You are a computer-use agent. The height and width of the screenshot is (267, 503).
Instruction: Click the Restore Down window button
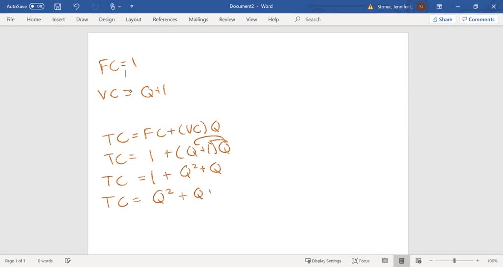pyautogui.click(x=475, y=6)
